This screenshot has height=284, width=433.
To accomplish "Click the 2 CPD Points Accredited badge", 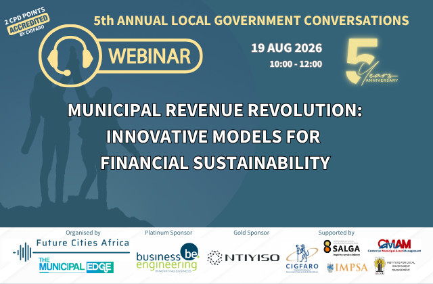I will [26, 22].
